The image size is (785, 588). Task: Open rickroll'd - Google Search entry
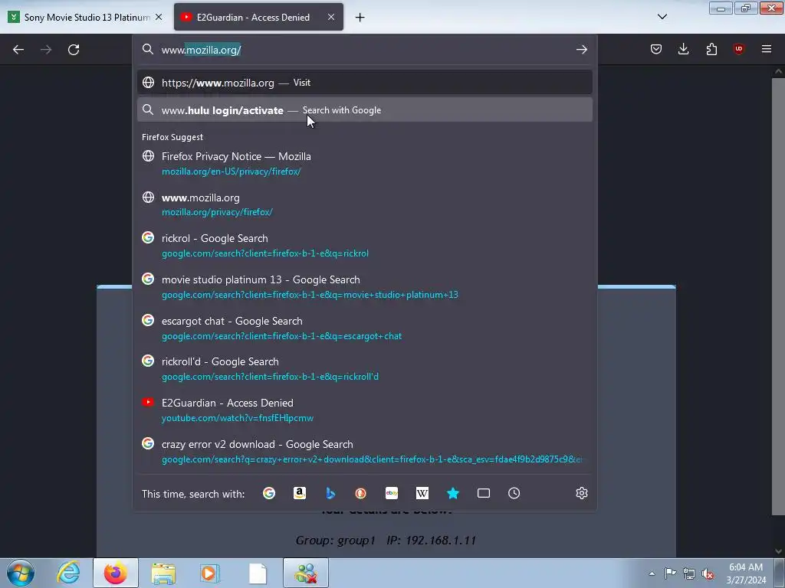coord(364,368)
